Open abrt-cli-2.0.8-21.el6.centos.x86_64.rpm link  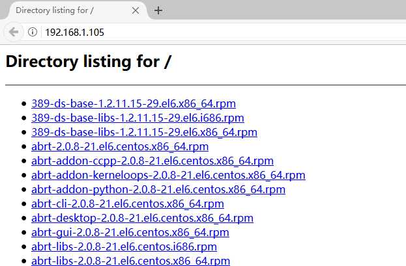coord(128,204)
